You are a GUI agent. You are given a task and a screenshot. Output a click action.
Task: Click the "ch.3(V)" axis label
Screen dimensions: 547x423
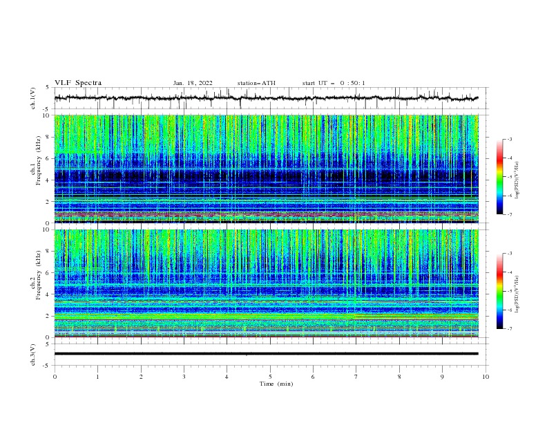click(33, 355)
